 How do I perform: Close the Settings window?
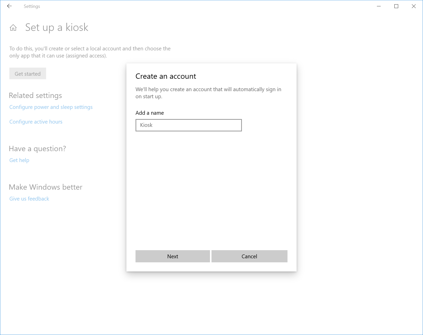click(x=414, y=6)
